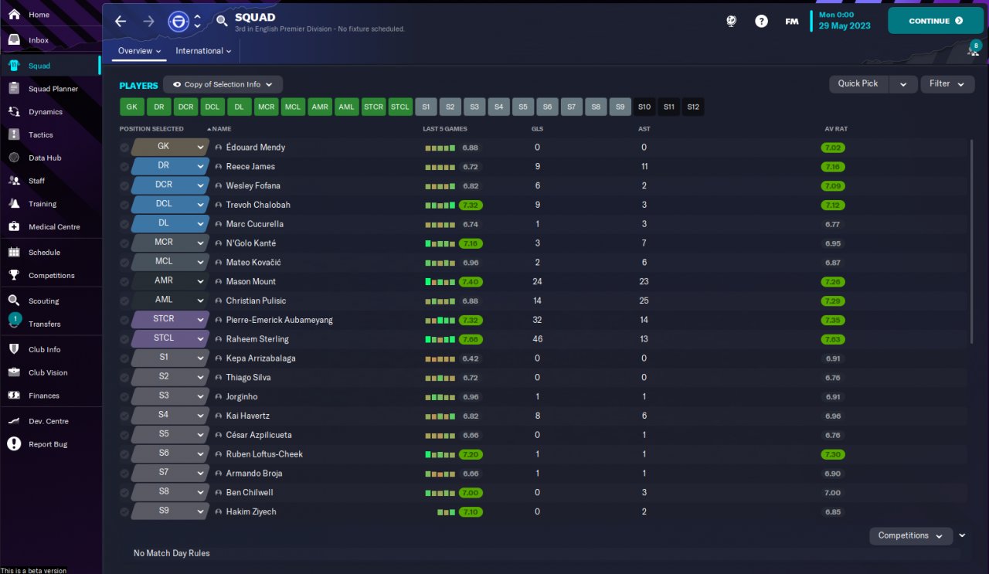Toggle selection circle for Wesley Fofana

[124, 186]
